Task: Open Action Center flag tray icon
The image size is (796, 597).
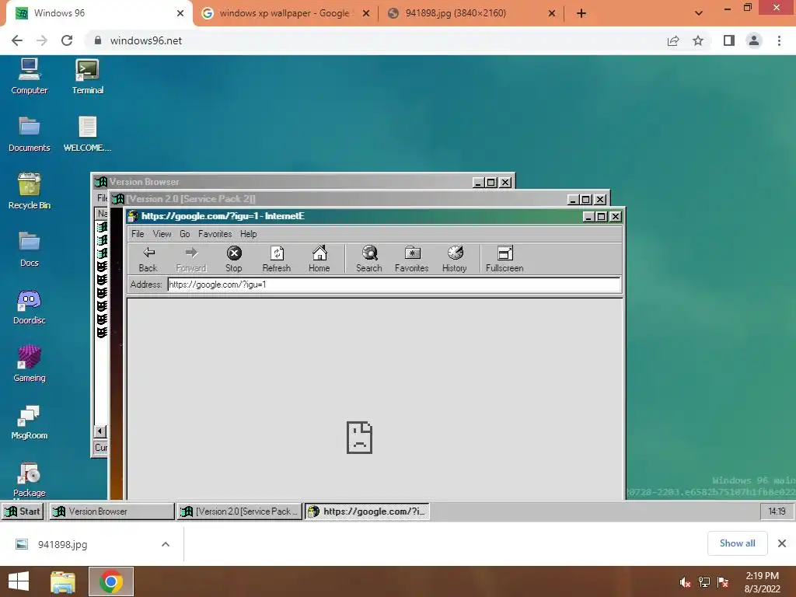Action: click(723, 582)
